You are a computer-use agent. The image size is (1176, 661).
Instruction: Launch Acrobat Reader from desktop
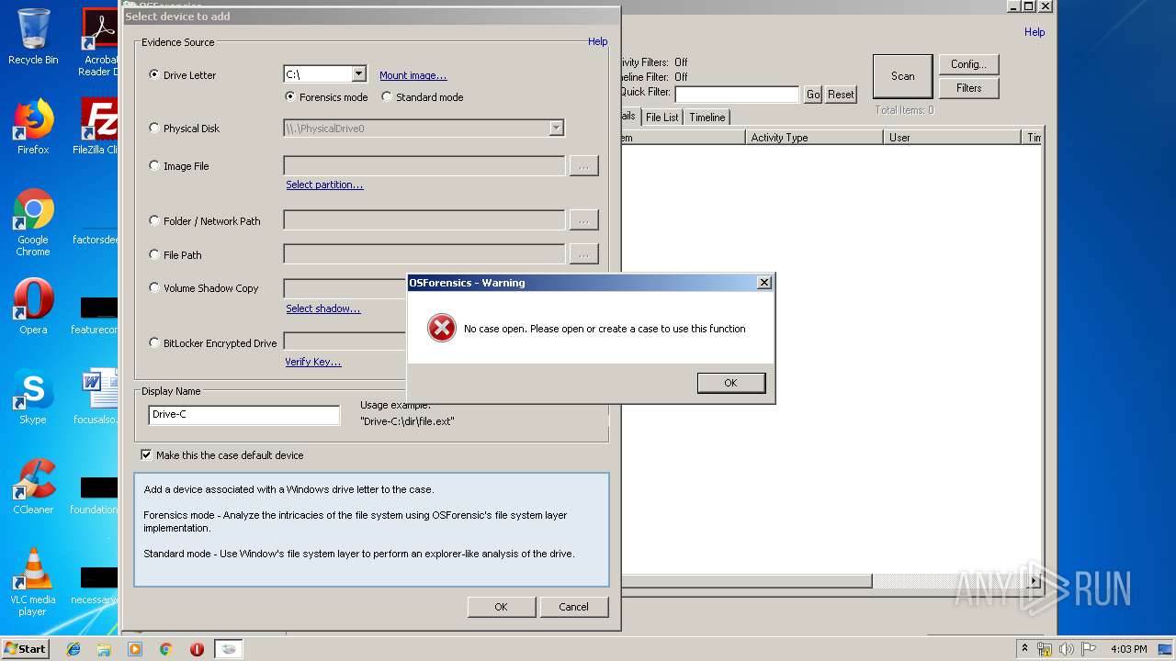pyautogui.click(x=99, y=41)
